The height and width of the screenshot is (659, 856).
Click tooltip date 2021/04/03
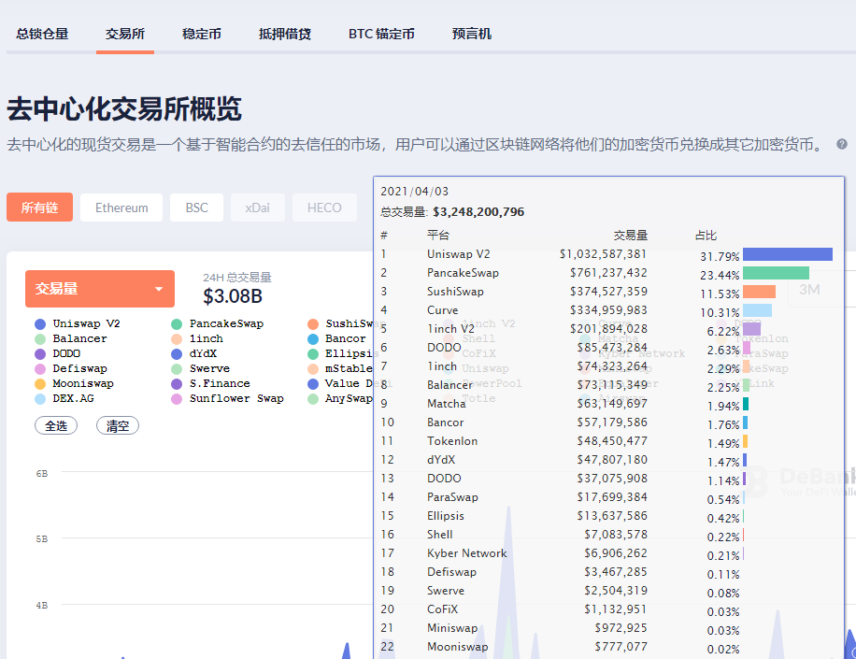pyautogui.click(x=414, y=192)
